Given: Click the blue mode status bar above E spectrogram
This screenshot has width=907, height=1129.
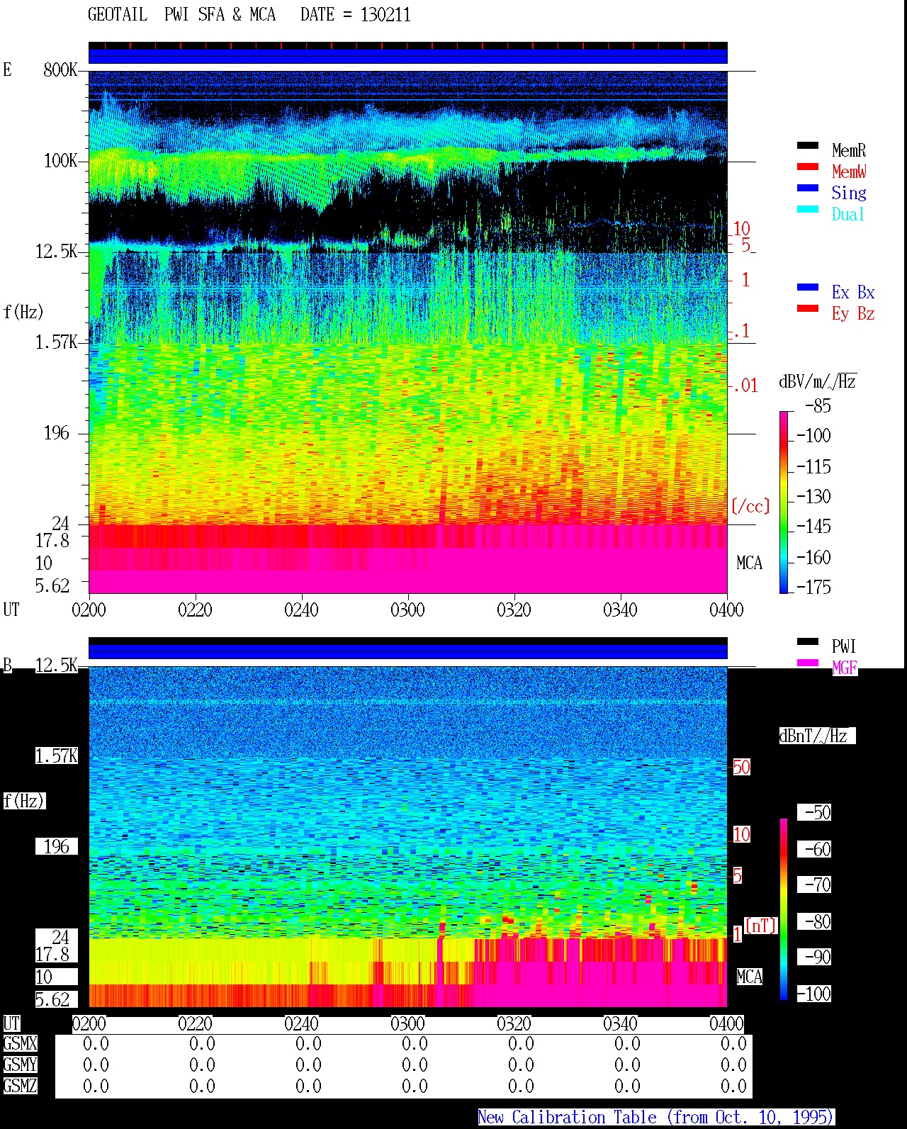Looking at the screenshot, I should 408,56.
